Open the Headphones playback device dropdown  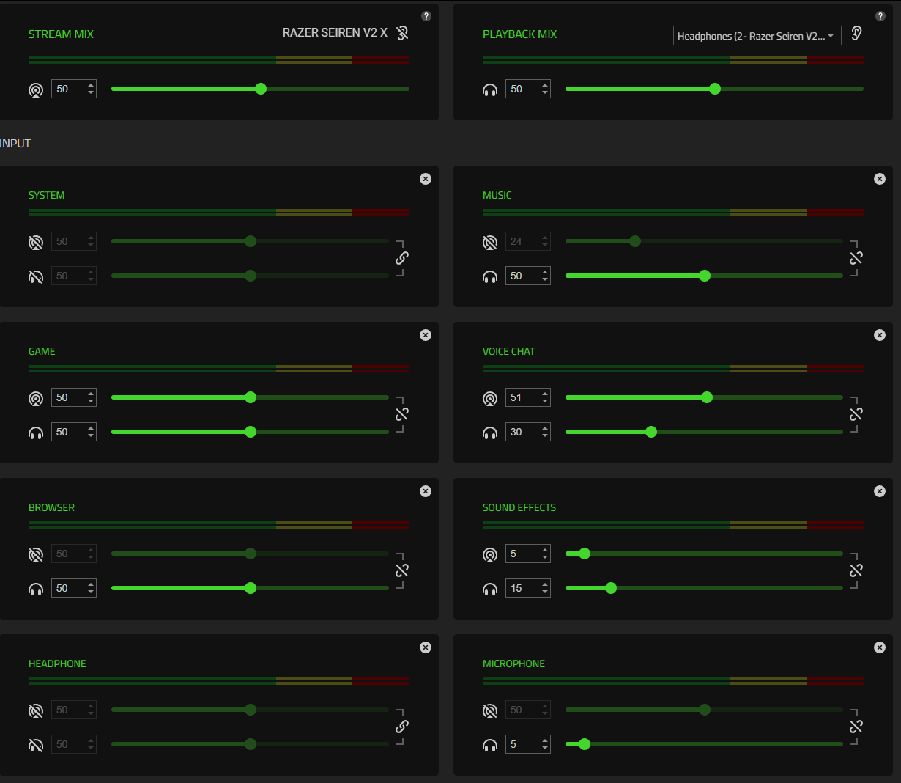pos(757,35)
